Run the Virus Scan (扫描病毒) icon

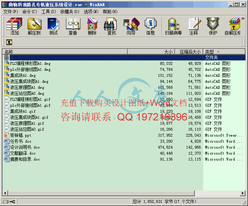[174, 26]
